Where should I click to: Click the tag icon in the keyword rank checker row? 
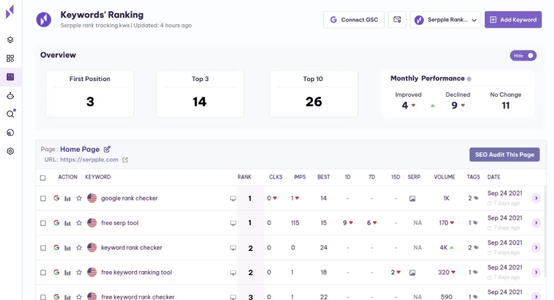point(476,248)
